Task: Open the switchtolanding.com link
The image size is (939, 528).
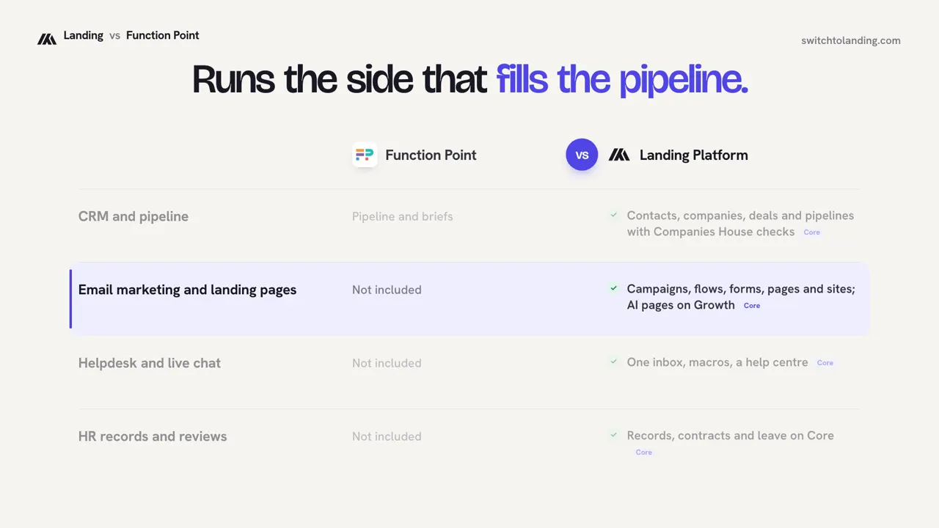Action: pos(851,40)
